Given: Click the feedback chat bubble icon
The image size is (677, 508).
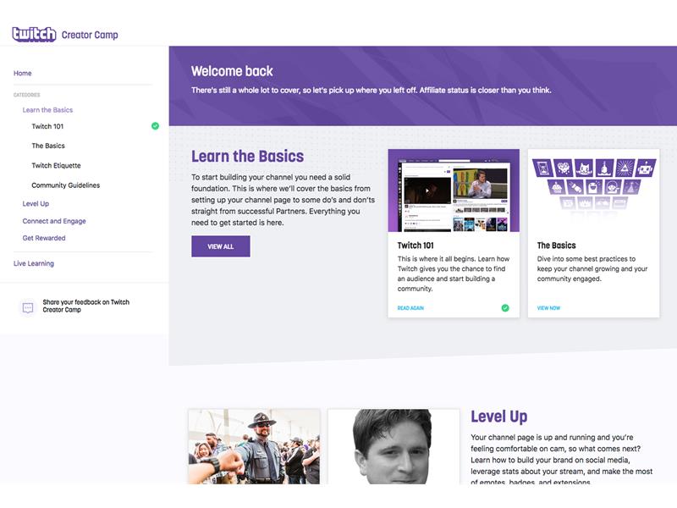Looking at the screenshot, I should (x=28, y=307).
